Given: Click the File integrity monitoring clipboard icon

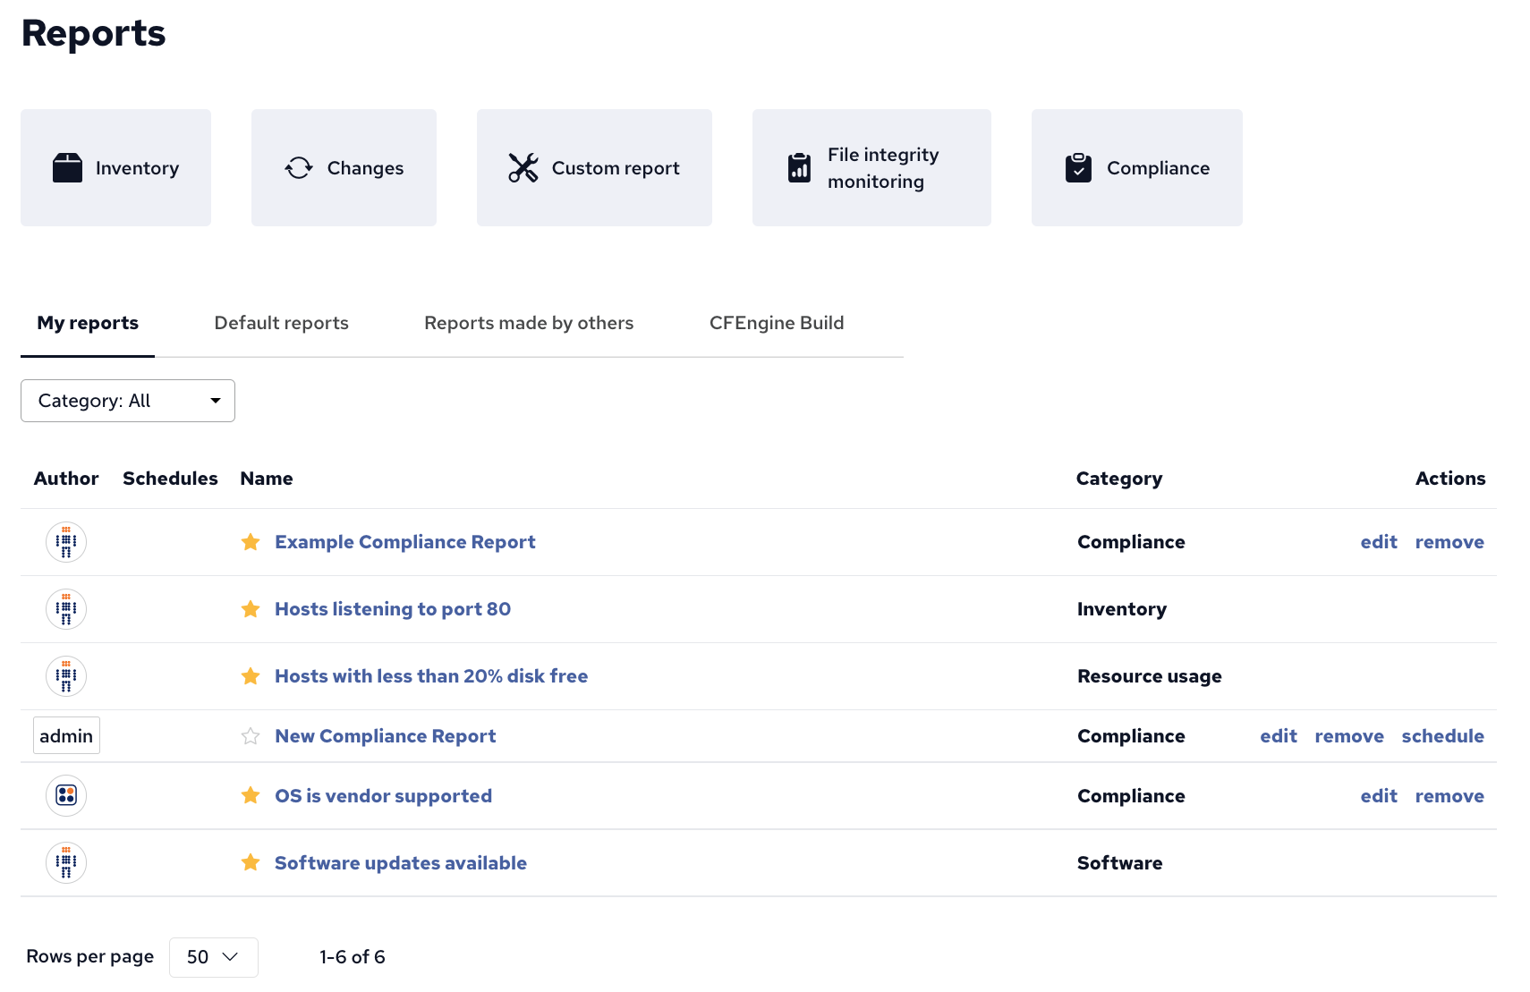Looking at the screenshot, I should tap(799, 167).
